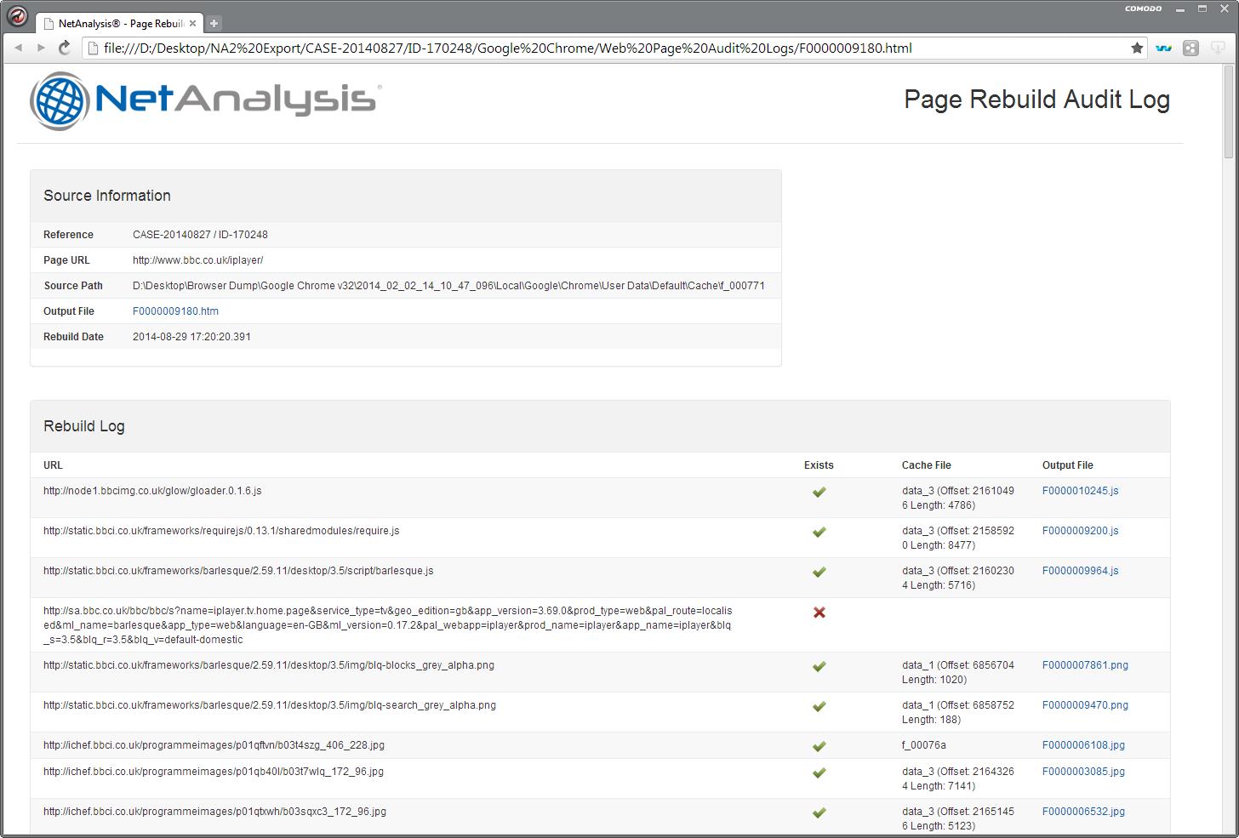Click the Output File column header
The width and height of the screenshot is (1239, 838).
coord(1067,465)
